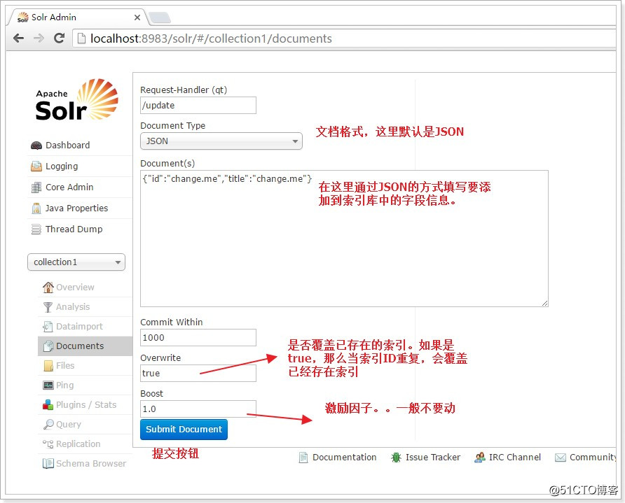This screenshot has height=503, width=625.
Task: Open the Issue Tracker footer link
Action: click(433, 458)
